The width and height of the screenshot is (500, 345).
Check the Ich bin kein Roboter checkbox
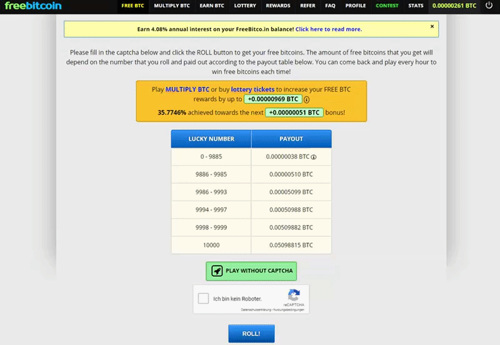point(204,299)
